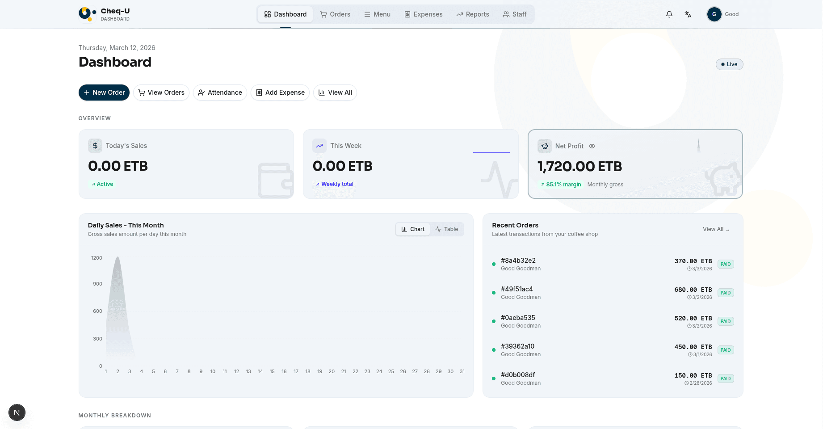823x429 pixels.
Task: Click the Today's Sales card amount
Action: pyautogui.click(x=118, y=166)
